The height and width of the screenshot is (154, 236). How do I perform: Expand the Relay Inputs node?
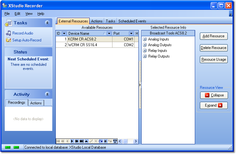coord(145,51)
